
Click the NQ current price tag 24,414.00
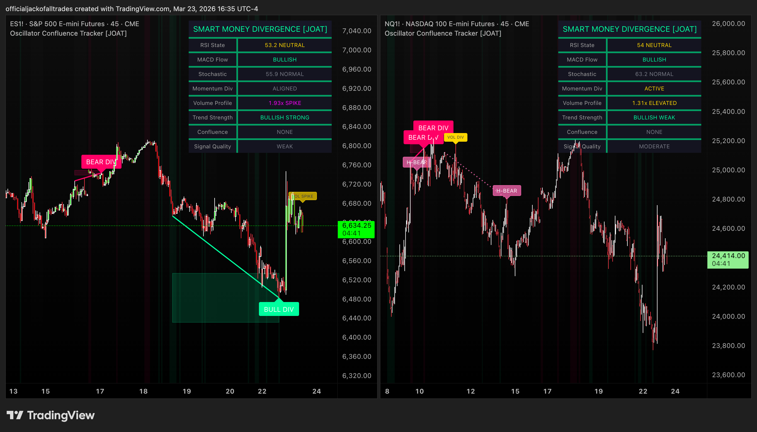[x=728, y=260]
